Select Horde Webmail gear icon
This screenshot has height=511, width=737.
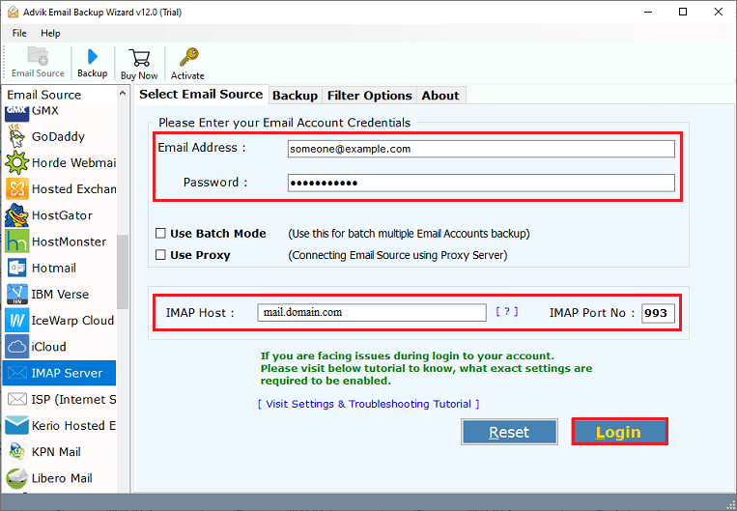[17, 162]
